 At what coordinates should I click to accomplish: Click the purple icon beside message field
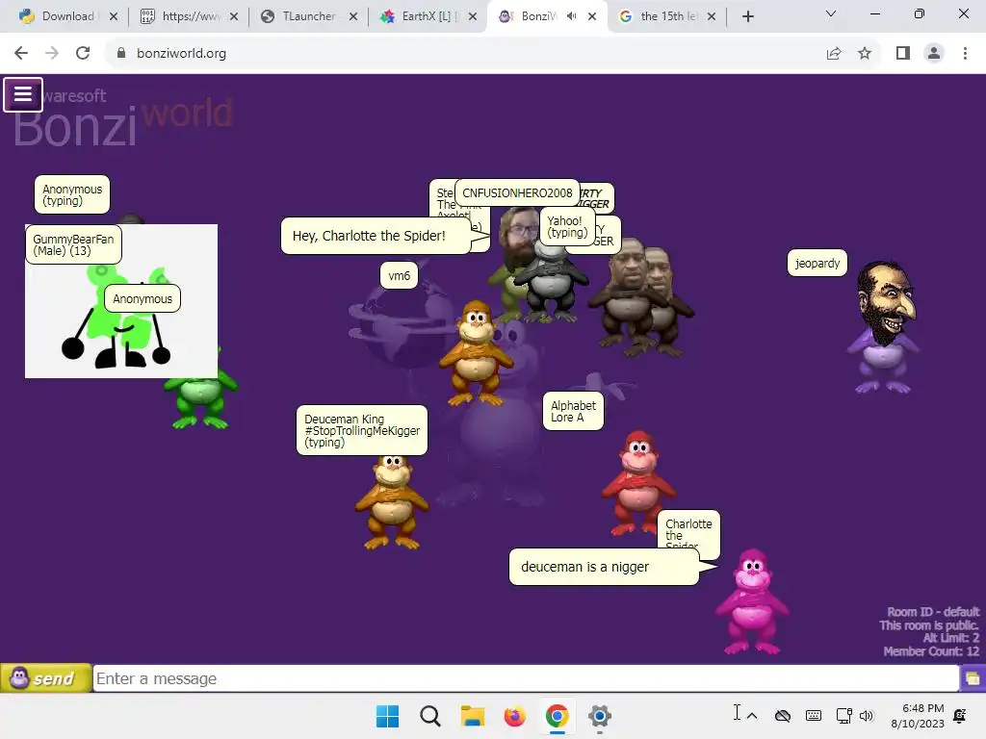973,678
